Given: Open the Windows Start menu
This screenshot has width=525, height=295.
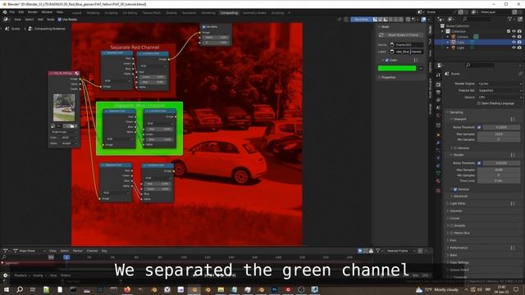Looking at the screenshot, I should click(7, 289).
